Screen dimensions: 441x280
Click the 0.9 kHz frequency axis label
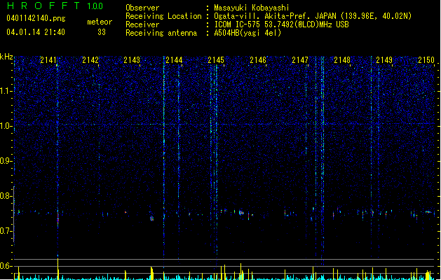tap(6, 161)
